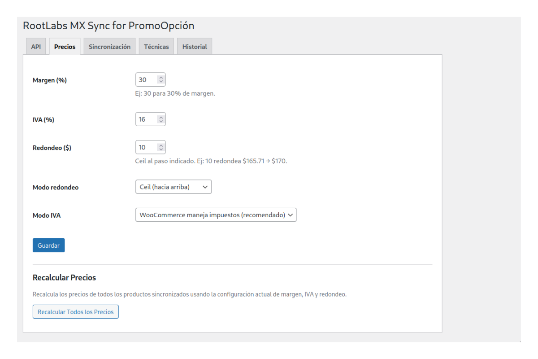Decrease IVA percentage with the down stepper
The height and width of the screenshot is (359, 538).
click(x=161, y=121)
